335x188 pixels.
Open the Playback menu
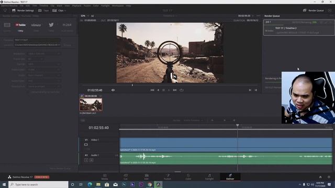(x=77, y=6)
